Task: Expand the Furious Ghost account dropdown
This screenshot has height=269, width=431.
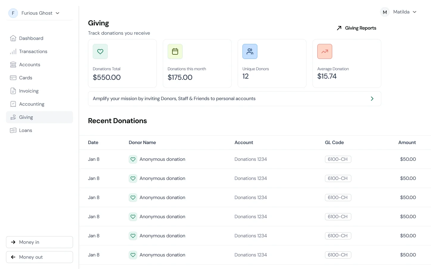Action: (x=57, y=13)
